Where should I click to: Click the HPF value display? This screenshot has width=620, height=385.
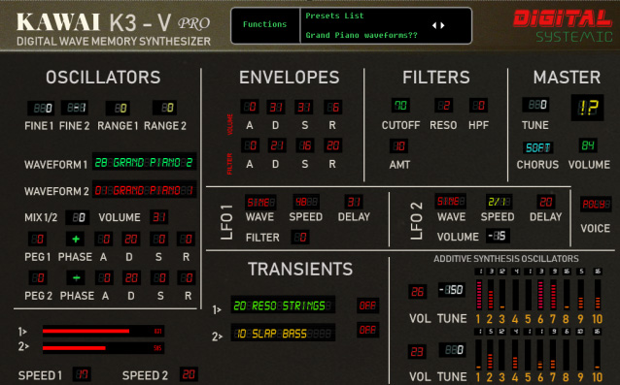(478, 106)
